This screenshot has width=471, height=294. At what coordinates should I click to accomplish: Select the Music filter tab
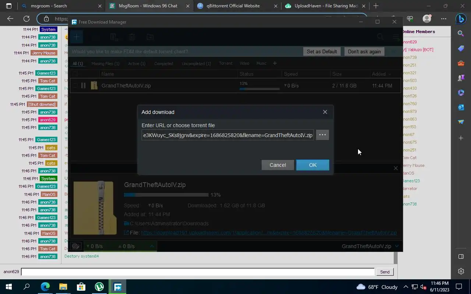(261, 63)
